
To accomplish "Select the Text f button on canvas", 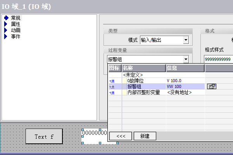I will 44,136.
